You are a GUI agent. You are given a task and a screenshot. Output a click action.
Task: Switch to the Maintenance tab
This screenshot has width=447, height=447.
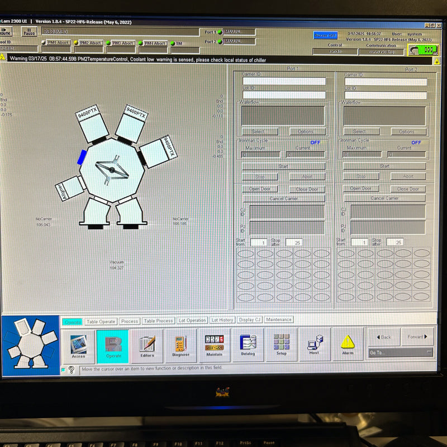278,320
